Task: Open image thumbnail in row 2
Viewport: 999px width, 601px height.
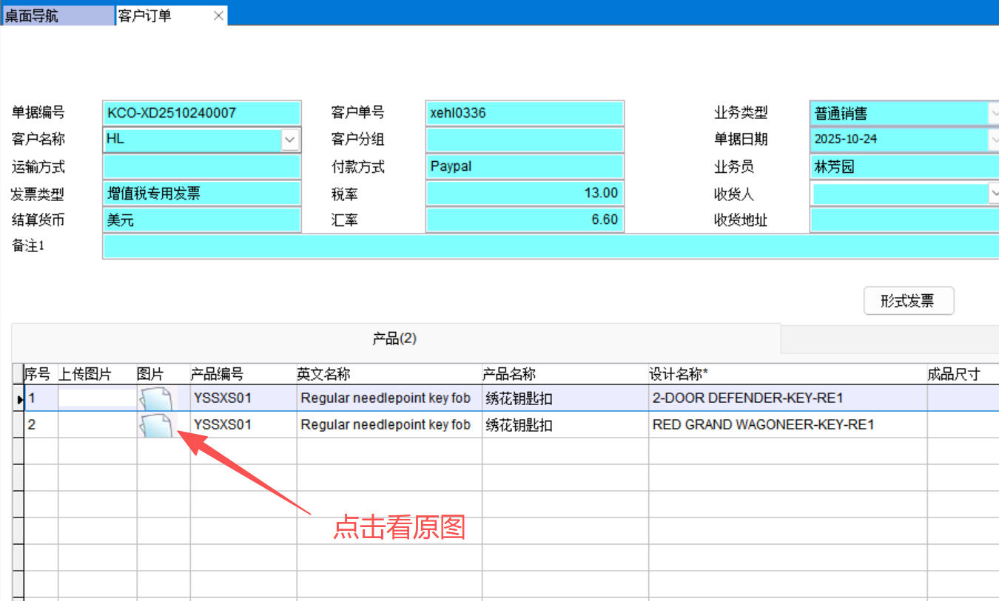Action: 156,425
